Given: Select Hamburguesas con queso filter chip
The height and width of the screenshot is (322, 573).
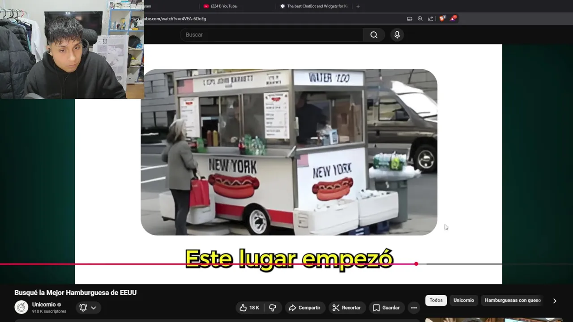Looking at the screenshot, I should click(x=513, y=300).
